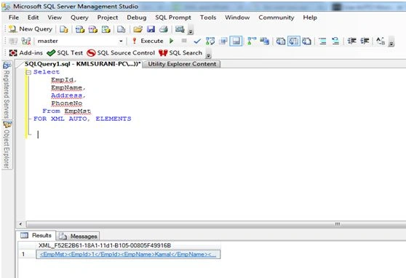Switch to the SQLQuery1.sql tab

83,64
